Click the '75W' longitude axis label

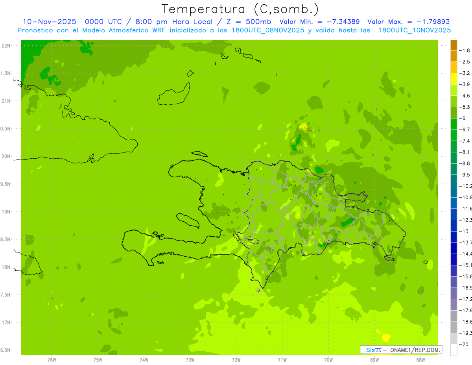coord(98,360)
